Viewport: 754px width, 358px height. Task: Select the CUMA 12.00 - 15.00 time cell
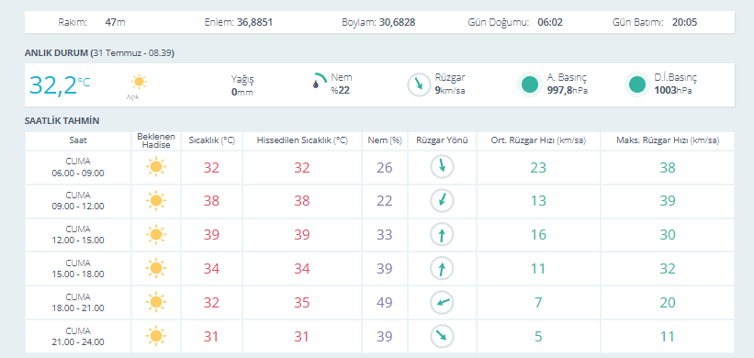[78, 234]
